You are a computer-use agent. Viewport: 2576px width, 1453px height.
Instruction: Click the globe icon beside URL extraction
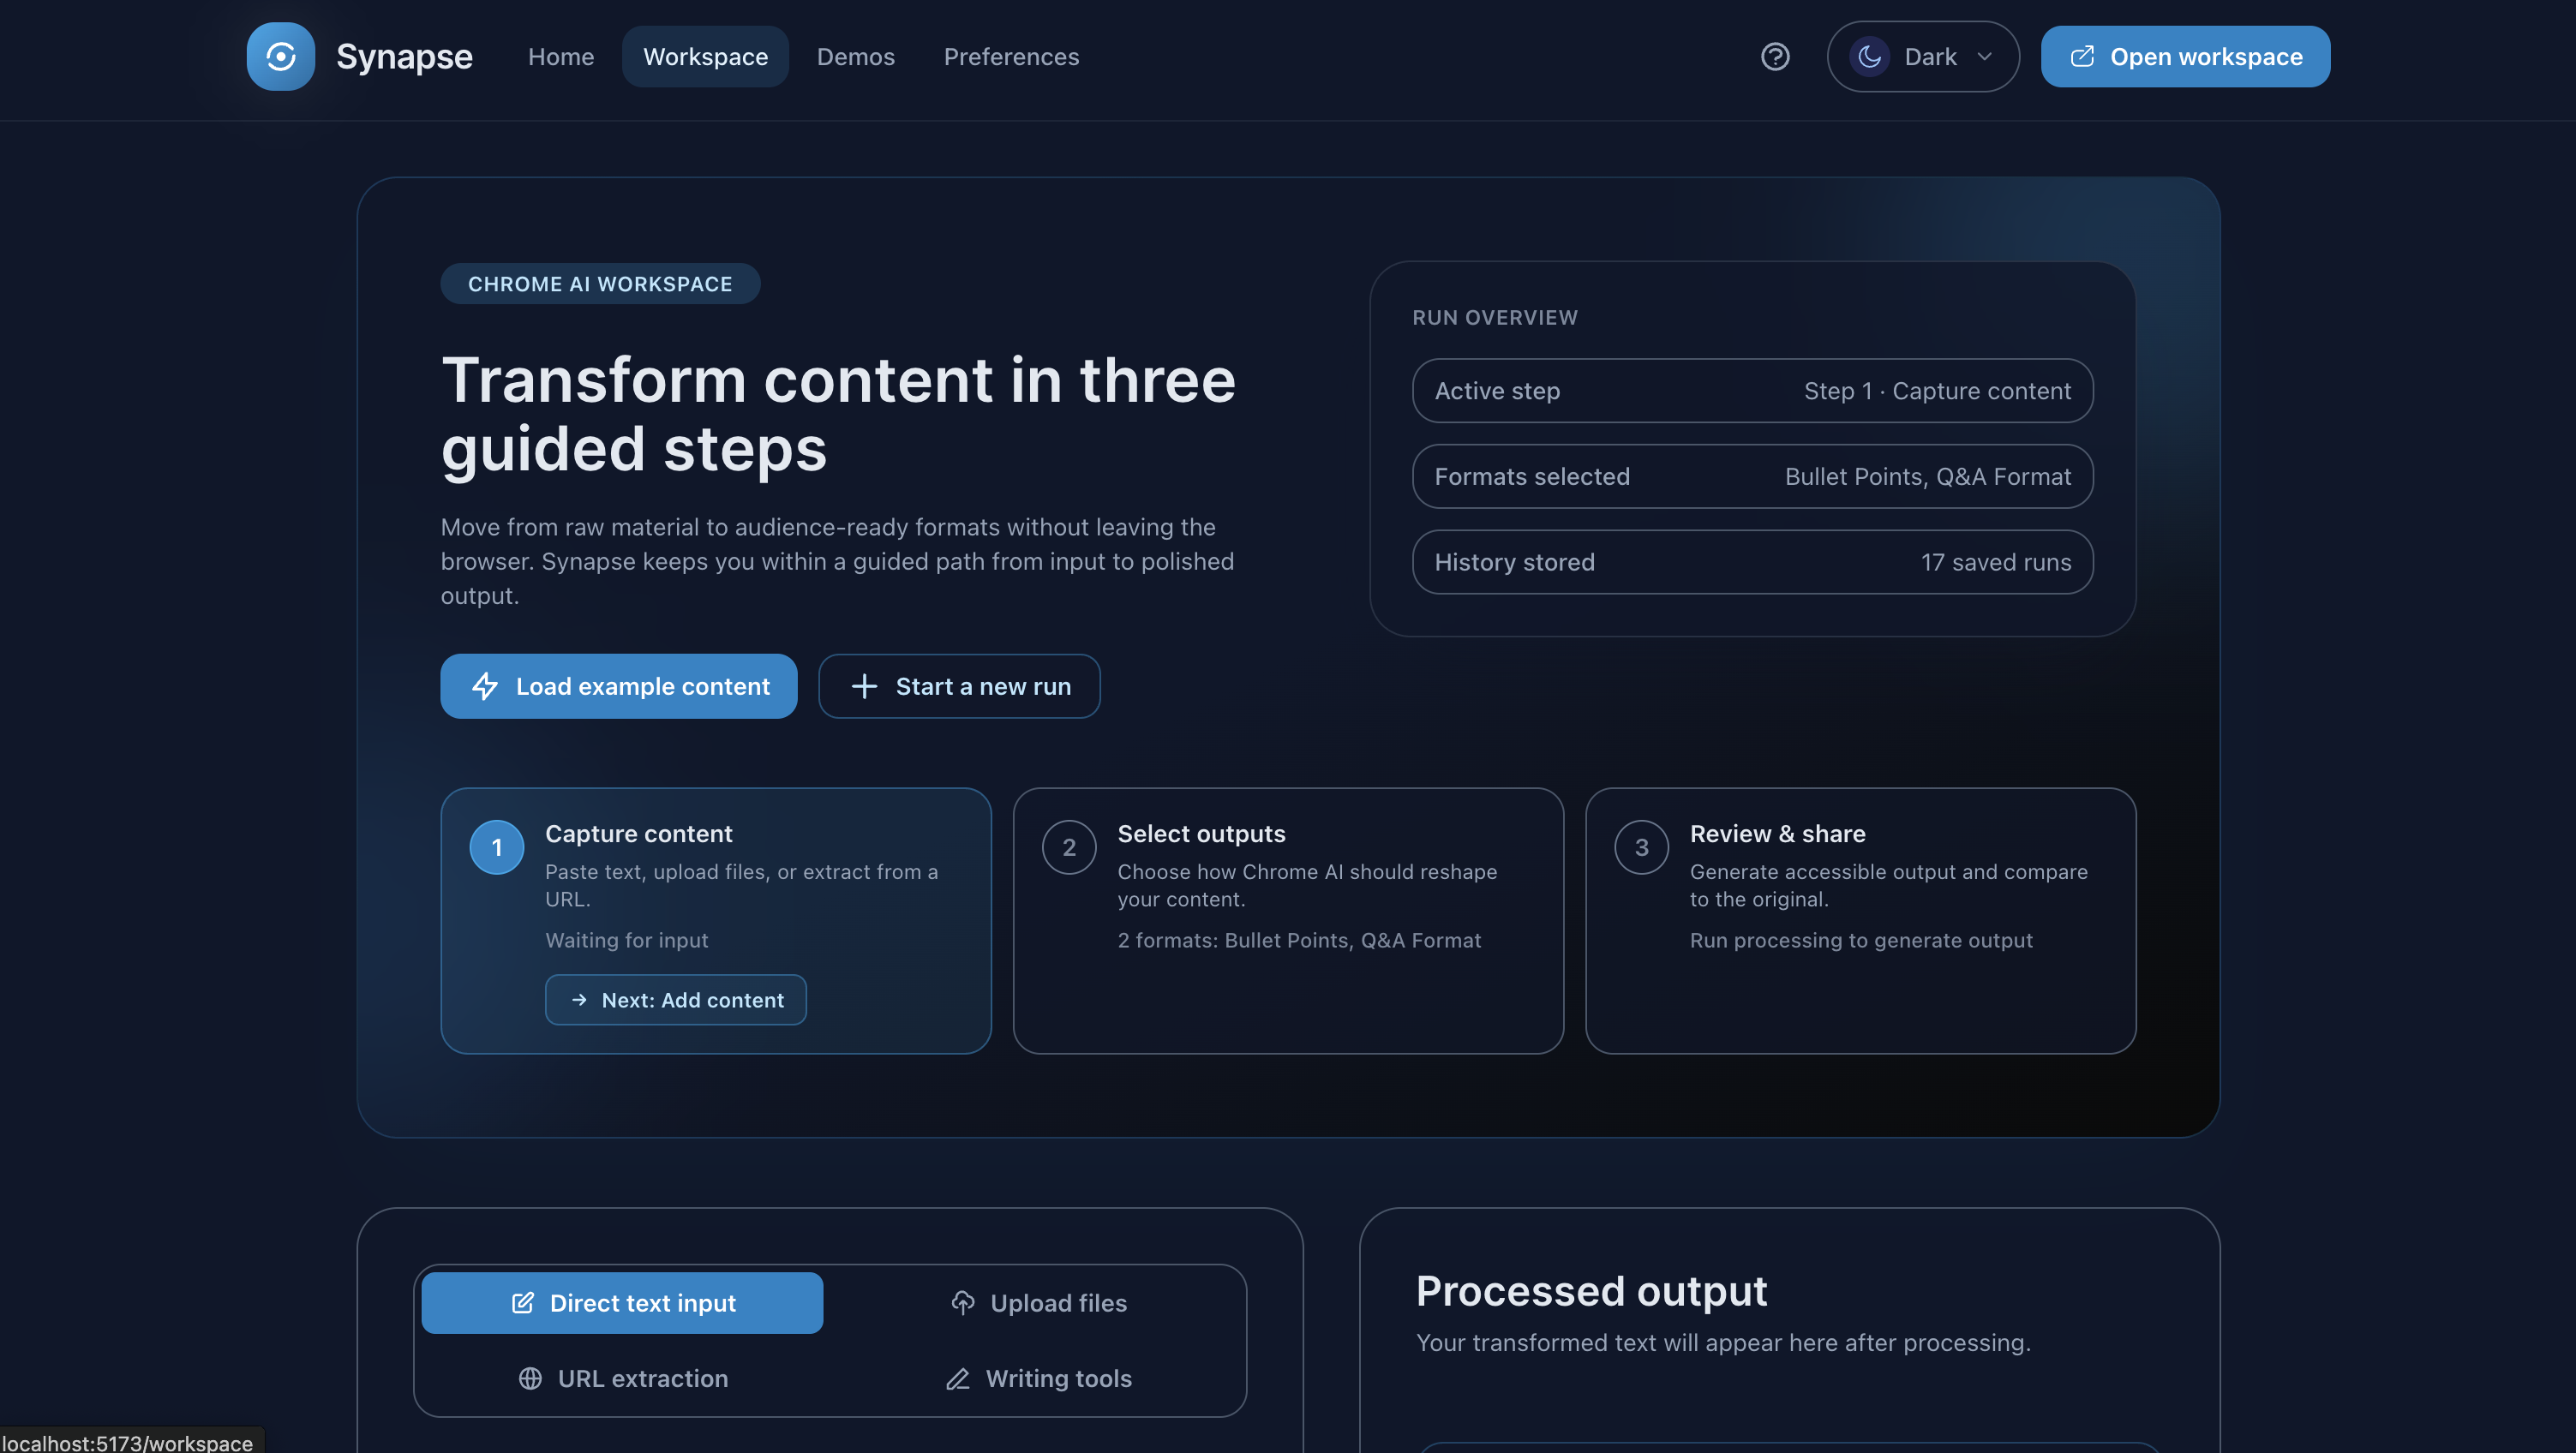coord(530,1378)
